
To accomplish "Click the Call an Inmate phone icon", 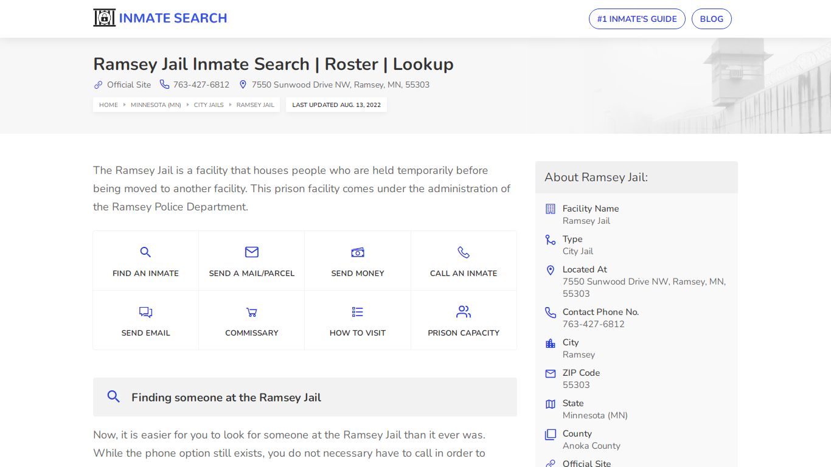I will tap(464, 252).
